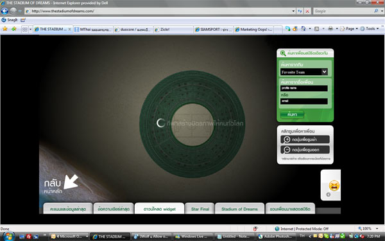Open the Tools menu

370,29
